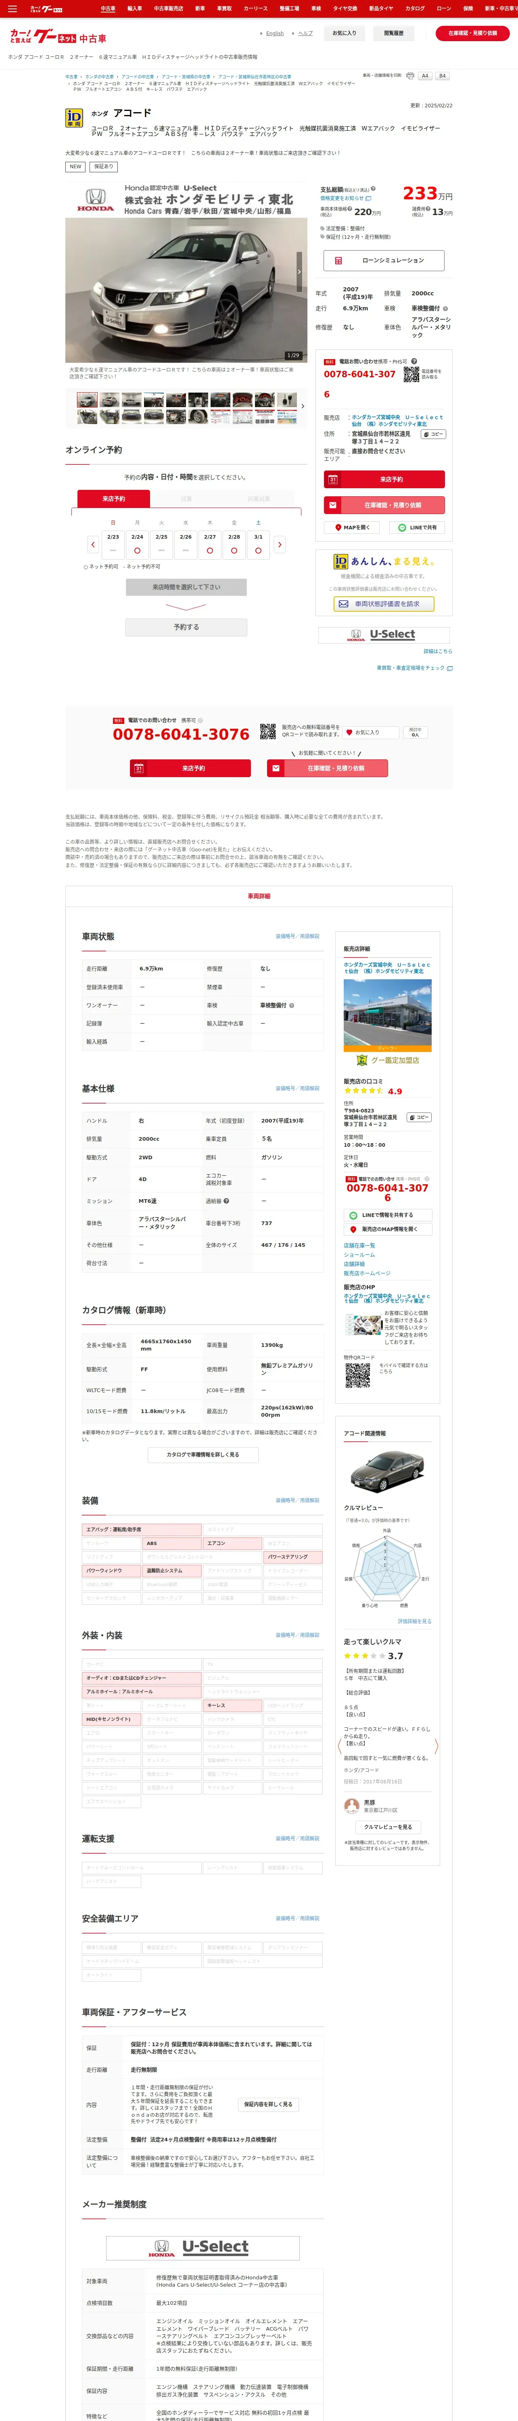518x2421 pixels.
Task: Click 詳細はこちら under U-Select banner
Action: pos(437,651)
